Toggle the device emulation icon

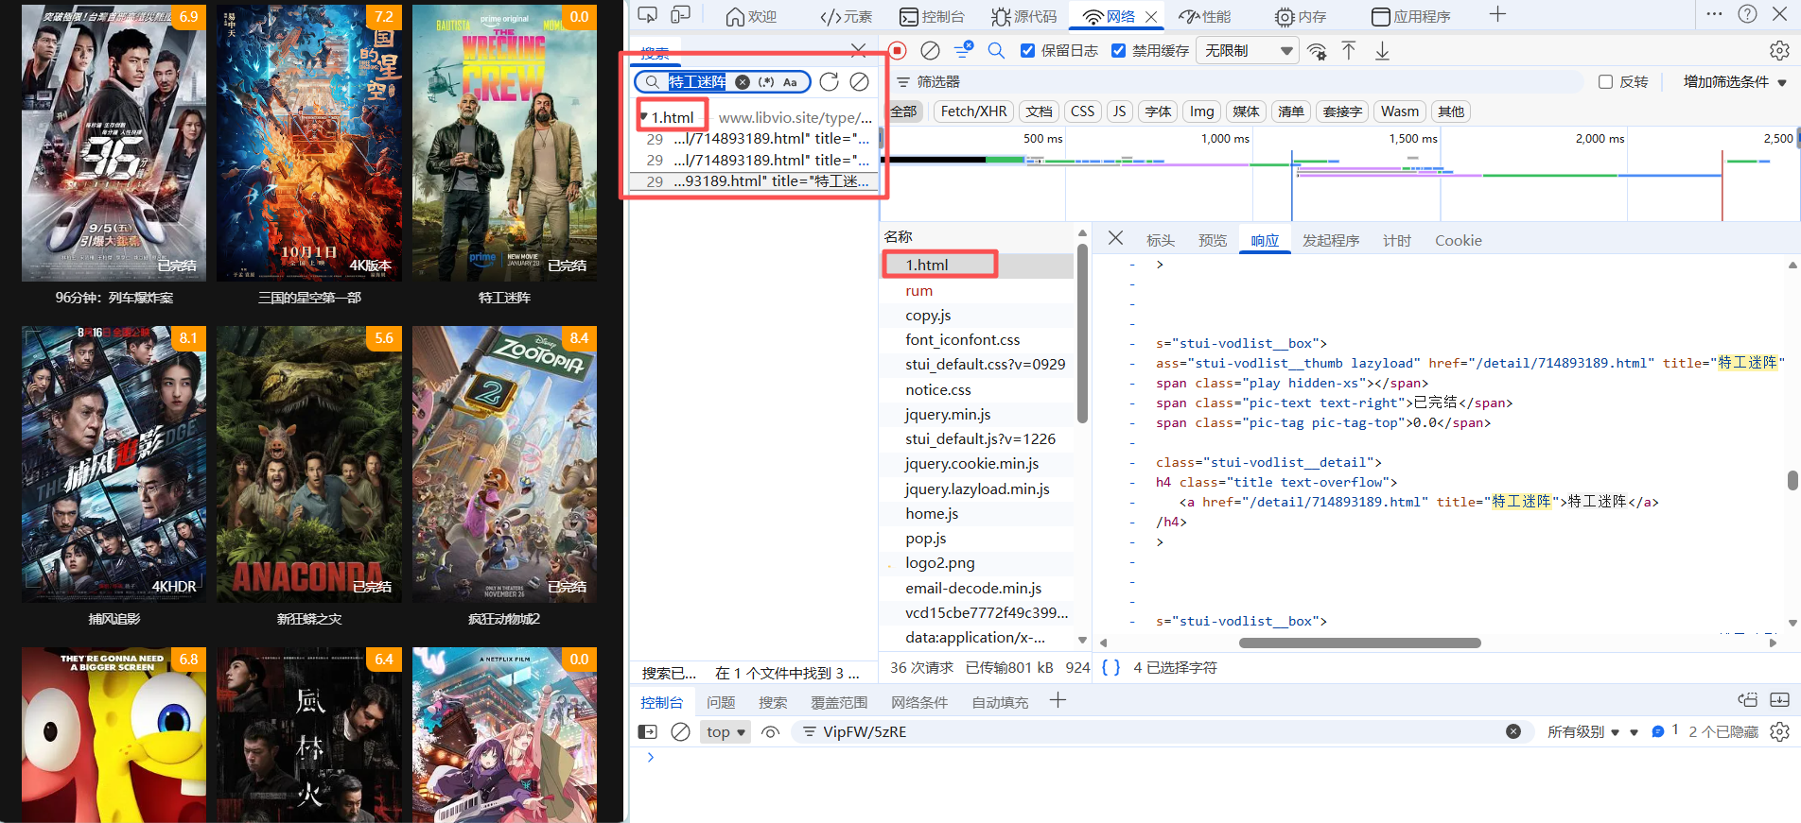pos(681,15)
